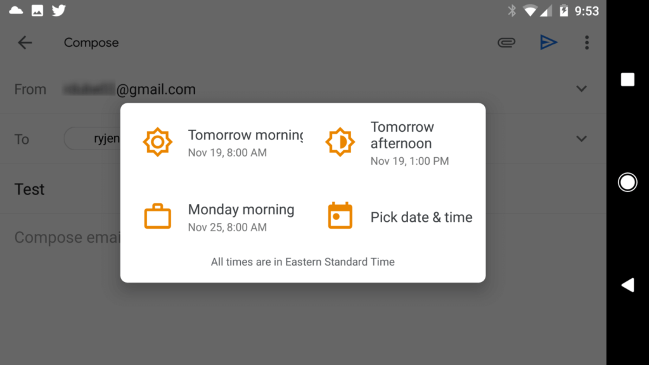Tap the sun icon for Tomorrow morning
This screenshot has width=649, height=365.
(x=157, y=142)
